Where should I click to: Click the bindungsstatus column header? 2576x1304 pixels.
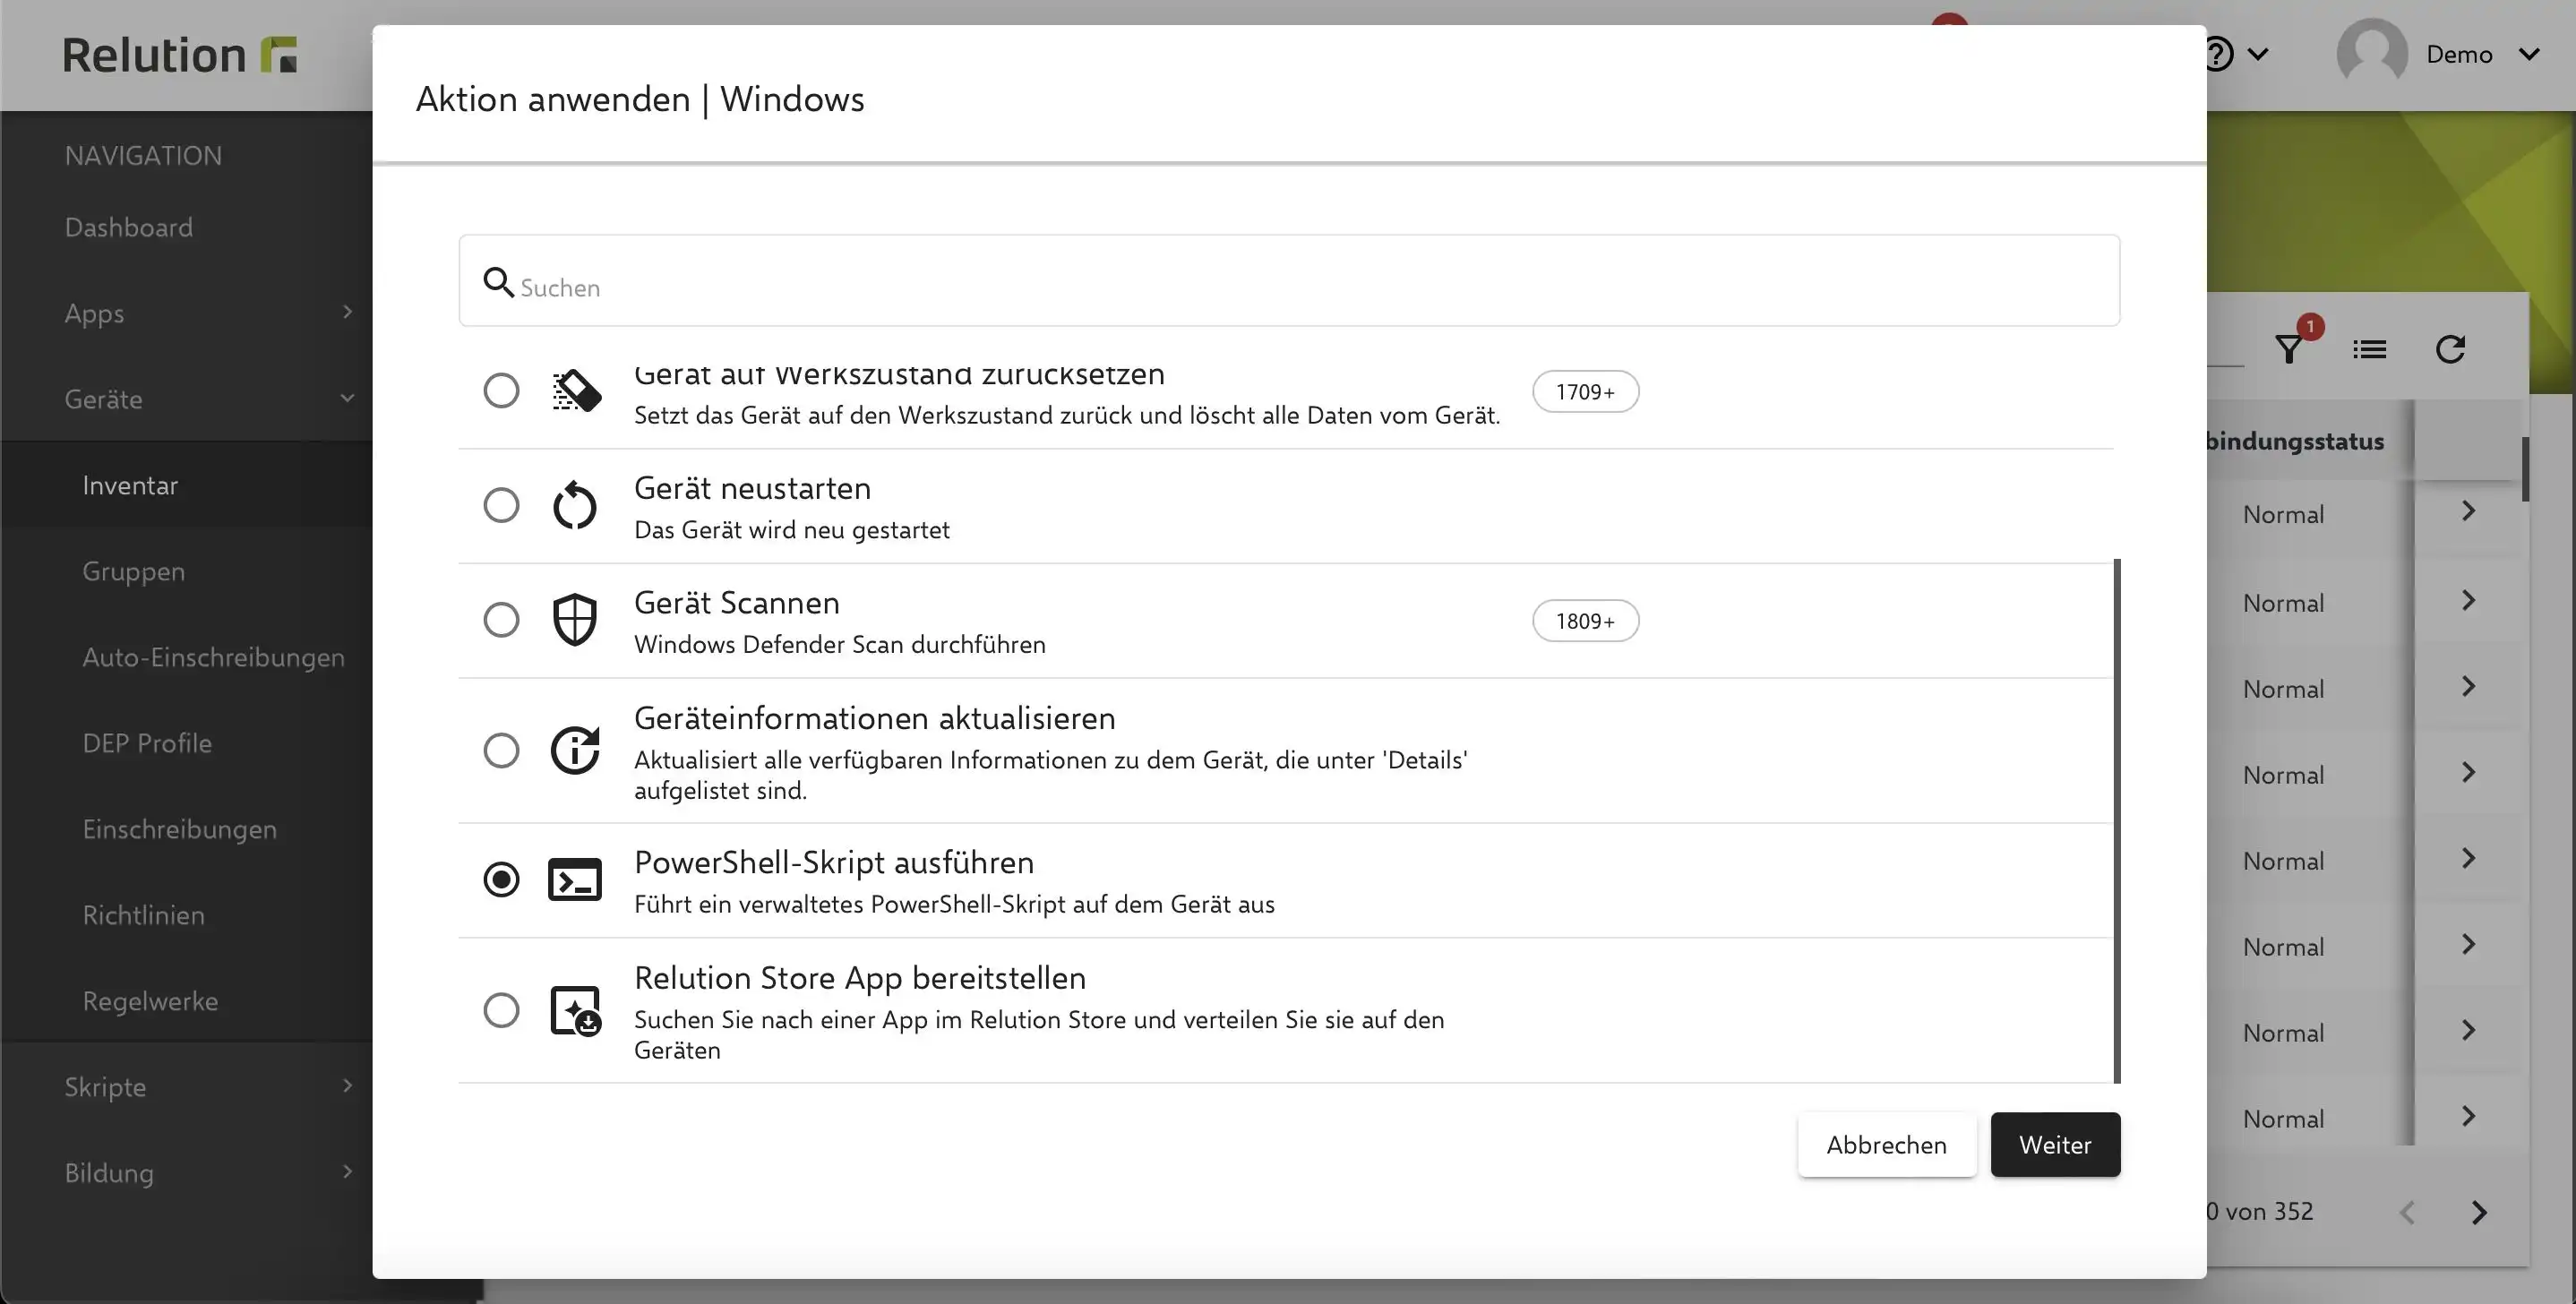(2295, 441)
